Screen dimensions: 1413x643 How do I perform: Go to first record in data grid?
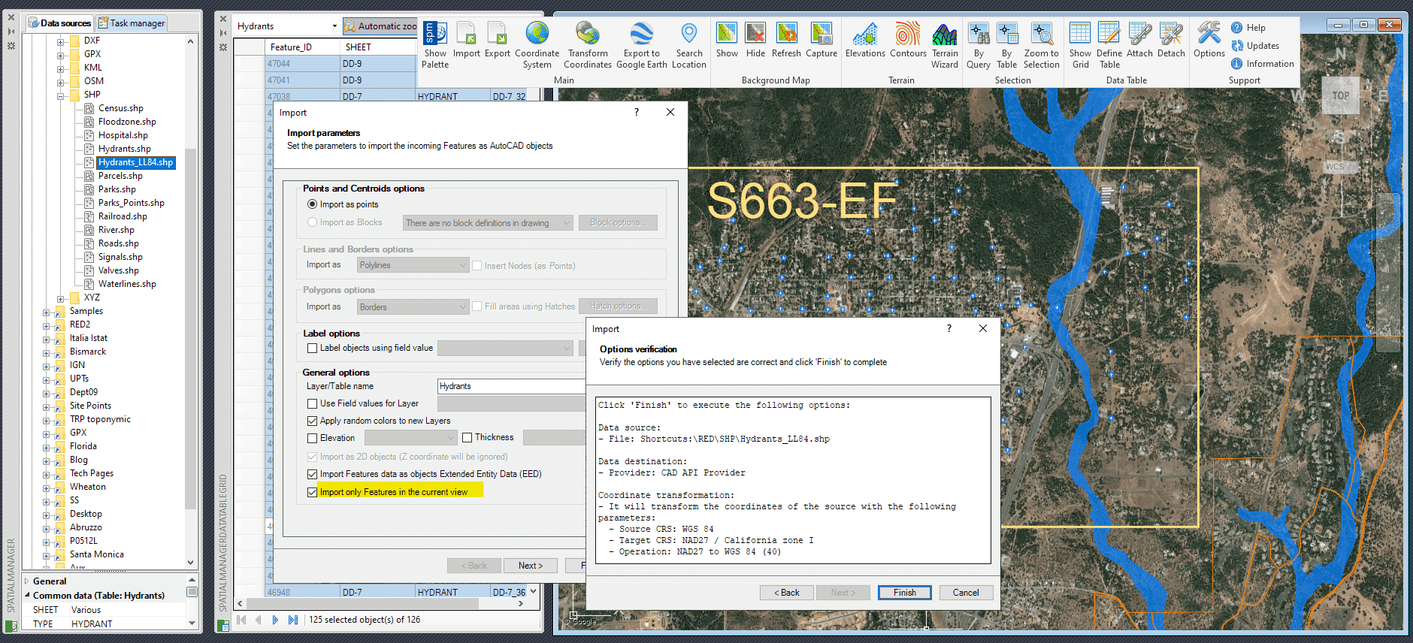click(241, 620)
